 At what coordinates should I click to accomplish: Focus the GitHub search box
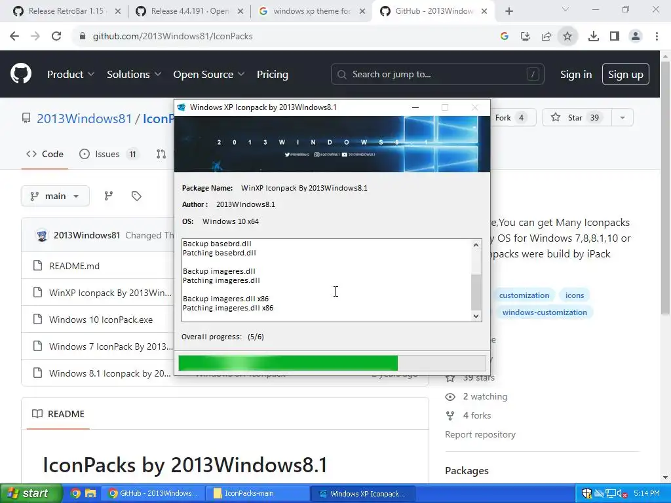point(437,75)
